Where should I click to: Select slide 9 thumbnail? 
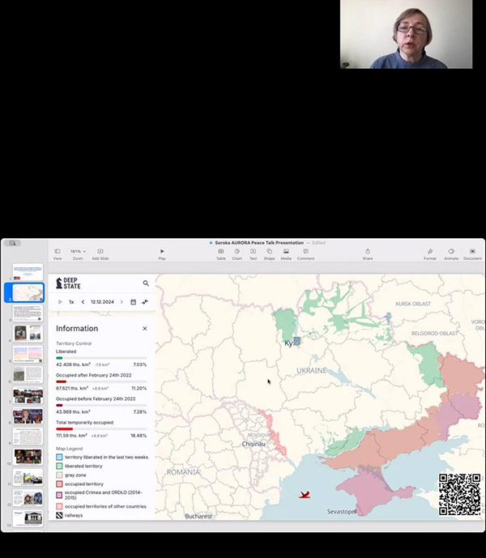pos(28,437)
